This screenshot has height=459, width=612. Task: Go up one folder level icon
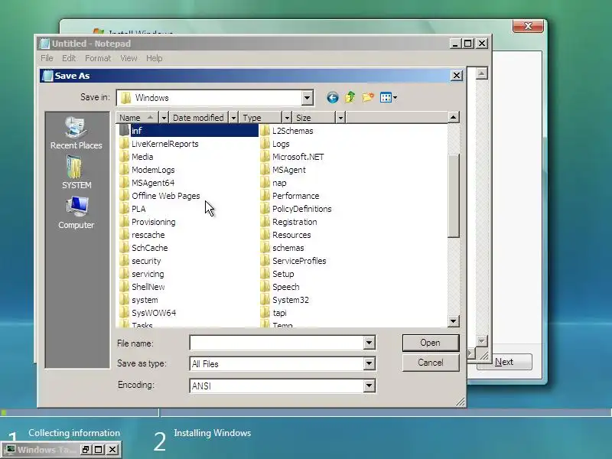coord(350,97)
